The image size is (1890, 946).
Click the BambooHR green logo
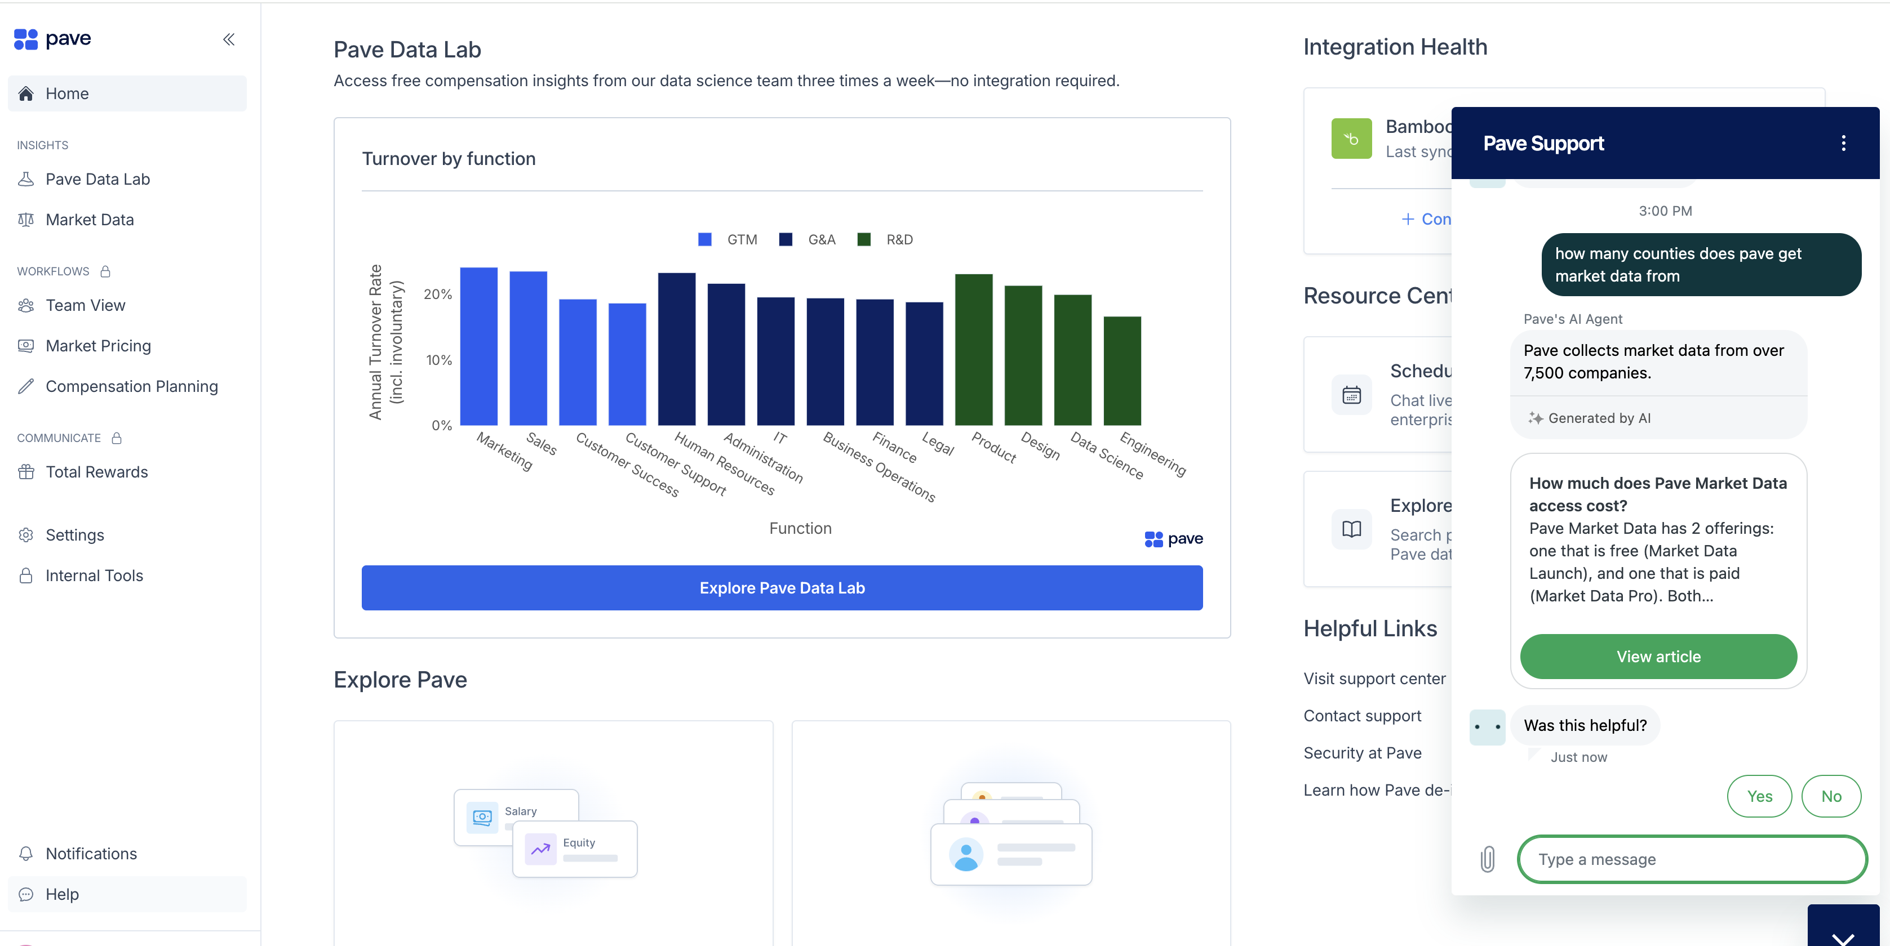point(1351,139)
